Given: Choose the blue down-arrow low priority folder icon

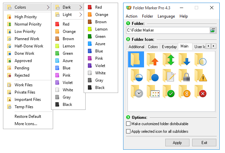Looking at the screenshot, I should pyautogui.click(x=185, y=60).
